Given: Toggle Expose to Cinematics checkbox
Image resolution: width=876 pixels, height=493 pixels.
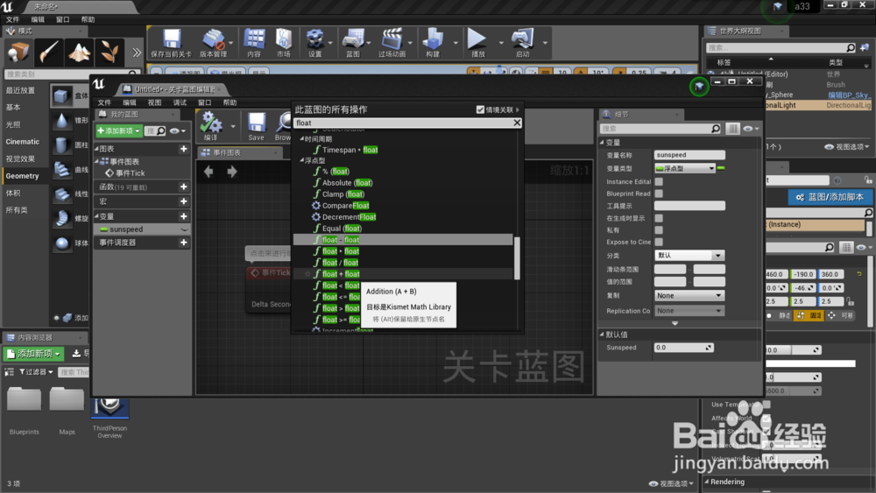Looking at the screenshot, I should [x=659, y=242].
